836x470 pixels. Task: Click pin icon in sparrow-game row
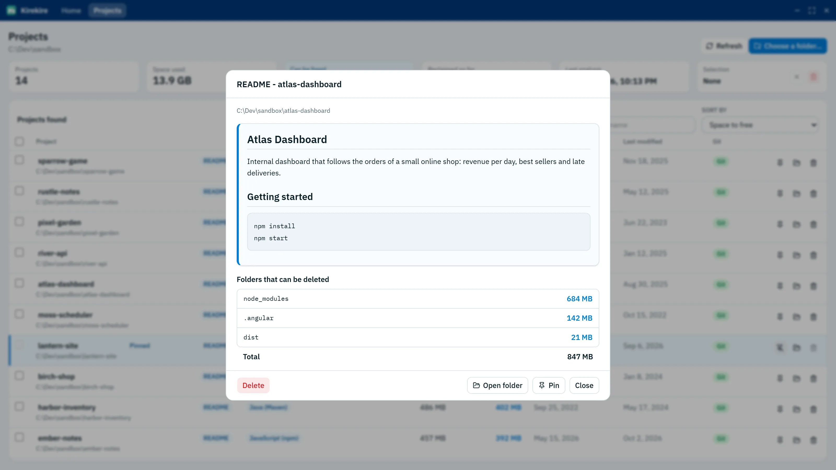tap(780, 162)
